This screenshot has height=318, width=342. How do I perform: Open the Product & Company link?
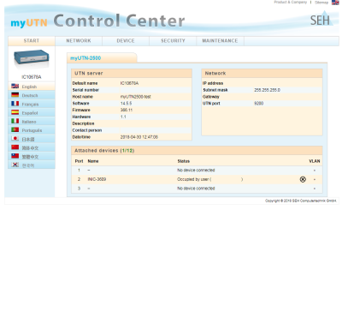tap(291, 3)
